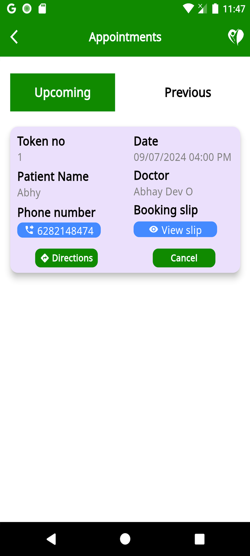
Task: Tap the patient name Abhy
Action: [29, 193]
